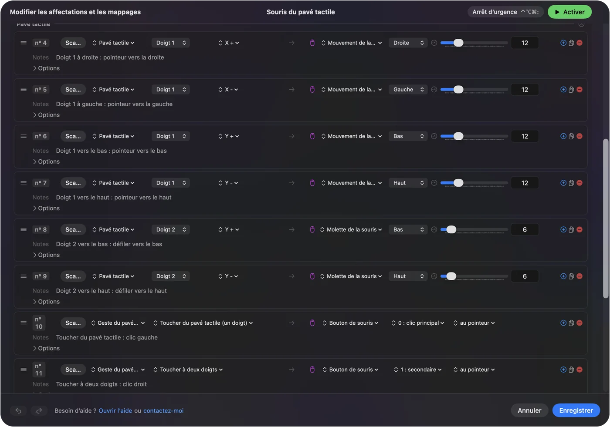Click Annuler to discard changes
The height and width of the screenshot is (427, 610).
pos(529,410)
